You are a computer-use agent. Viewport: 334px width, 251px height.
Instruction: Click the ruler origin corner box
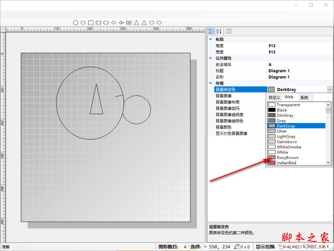[x=3, y=30]
